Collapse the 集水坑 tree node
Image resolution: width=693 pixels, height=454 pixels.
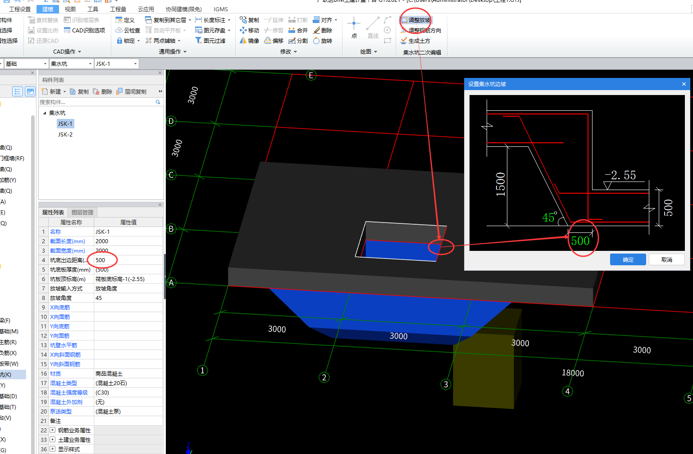pyautogui.click(x=45, y=113)
